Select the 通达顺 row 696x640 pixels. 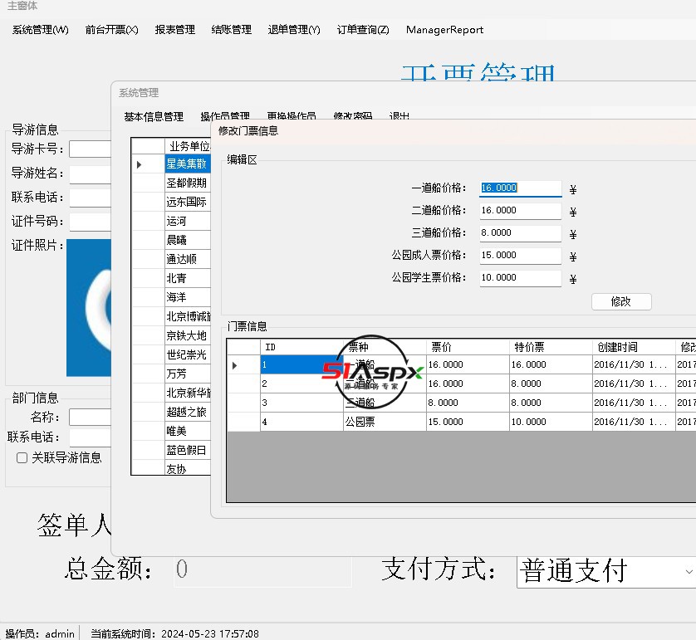pos(188,260)
